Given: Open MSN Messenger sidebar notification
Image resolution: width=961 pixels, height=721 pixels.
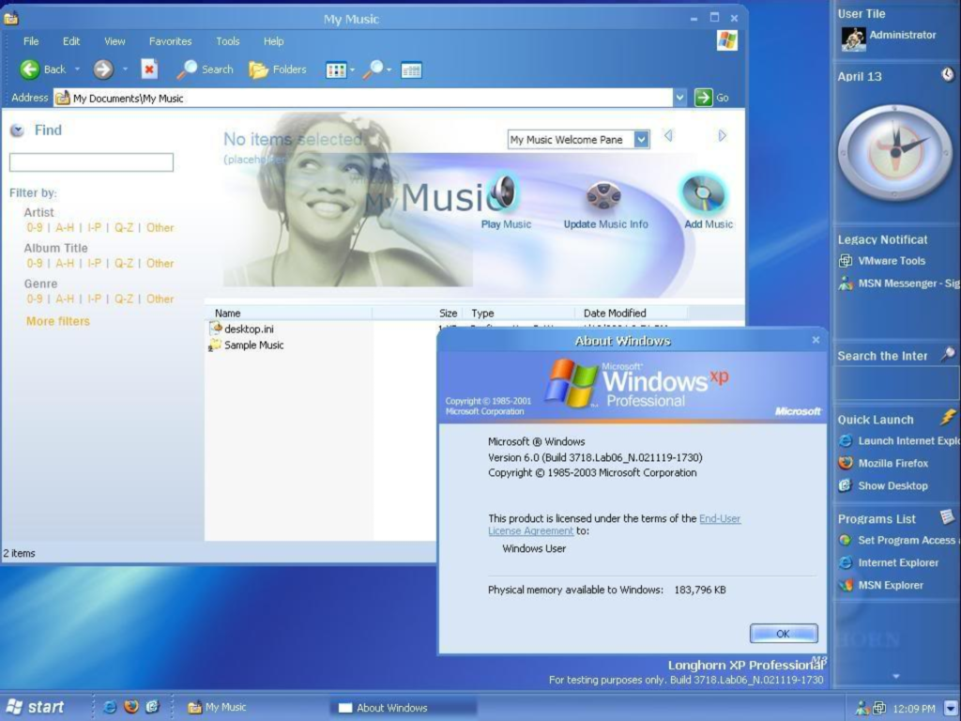Looking at the screenshot, I should point(898,284).
